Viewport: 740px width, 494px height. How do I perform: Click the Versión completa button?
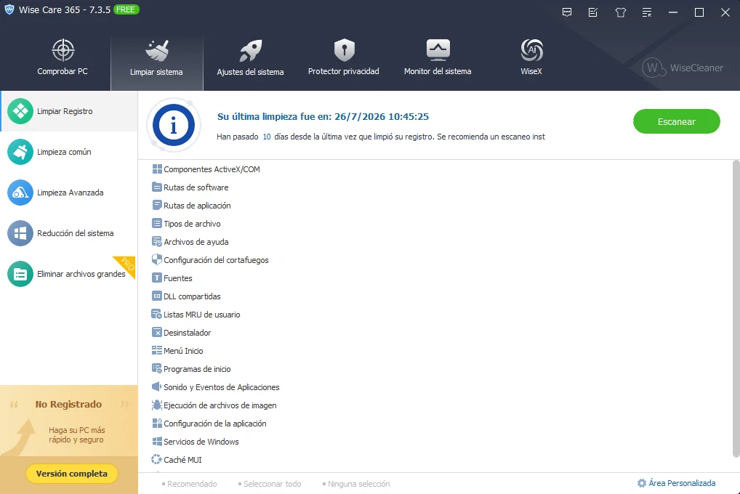72,474
